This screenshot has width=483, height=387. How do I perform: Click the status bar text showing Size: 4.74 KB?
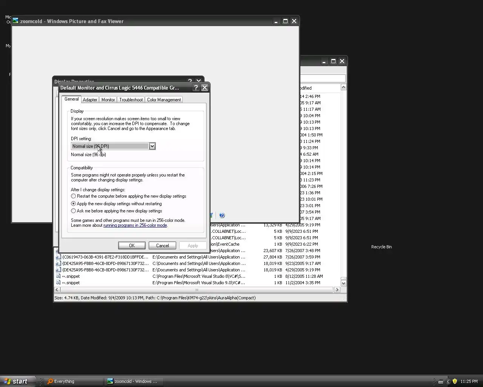[155, 298]
